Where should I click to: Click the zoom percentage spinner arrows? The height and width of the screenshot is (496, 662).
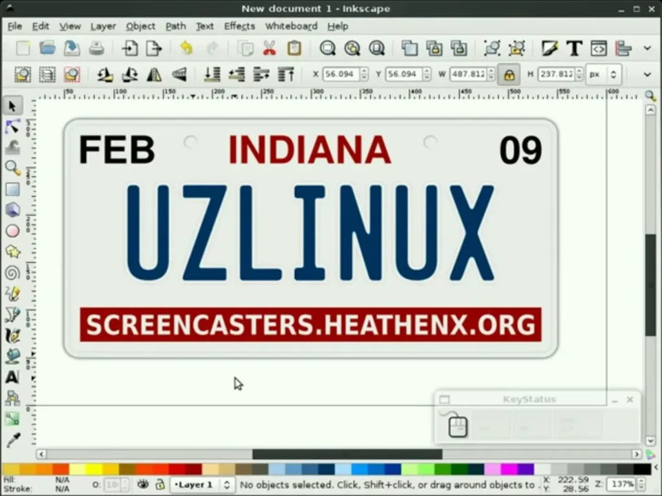click(641, 484)
